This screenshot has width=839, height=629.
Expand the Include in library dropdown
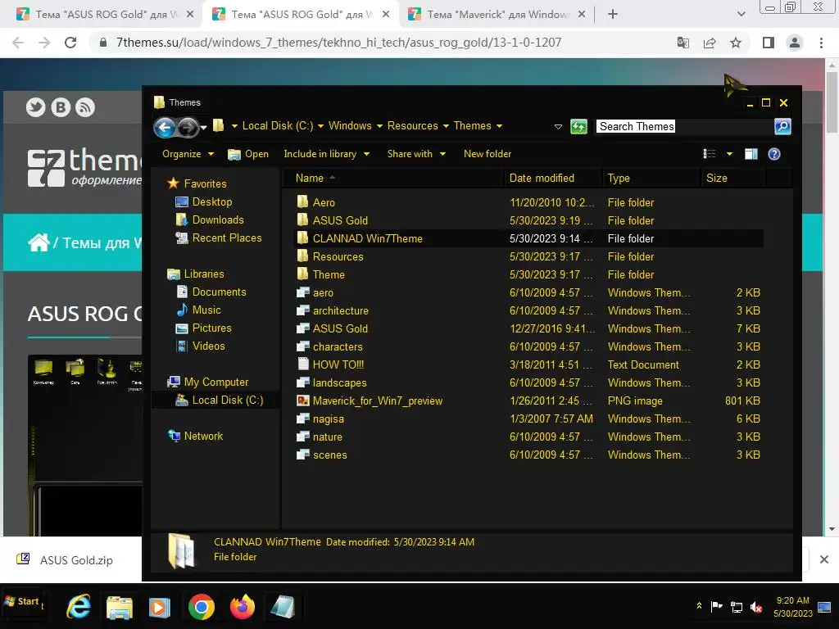coord(326,154)
